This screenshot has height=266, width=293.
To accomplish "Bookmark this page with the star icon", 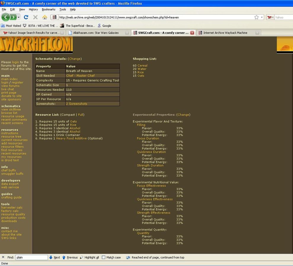I will [x=257, y=17].
